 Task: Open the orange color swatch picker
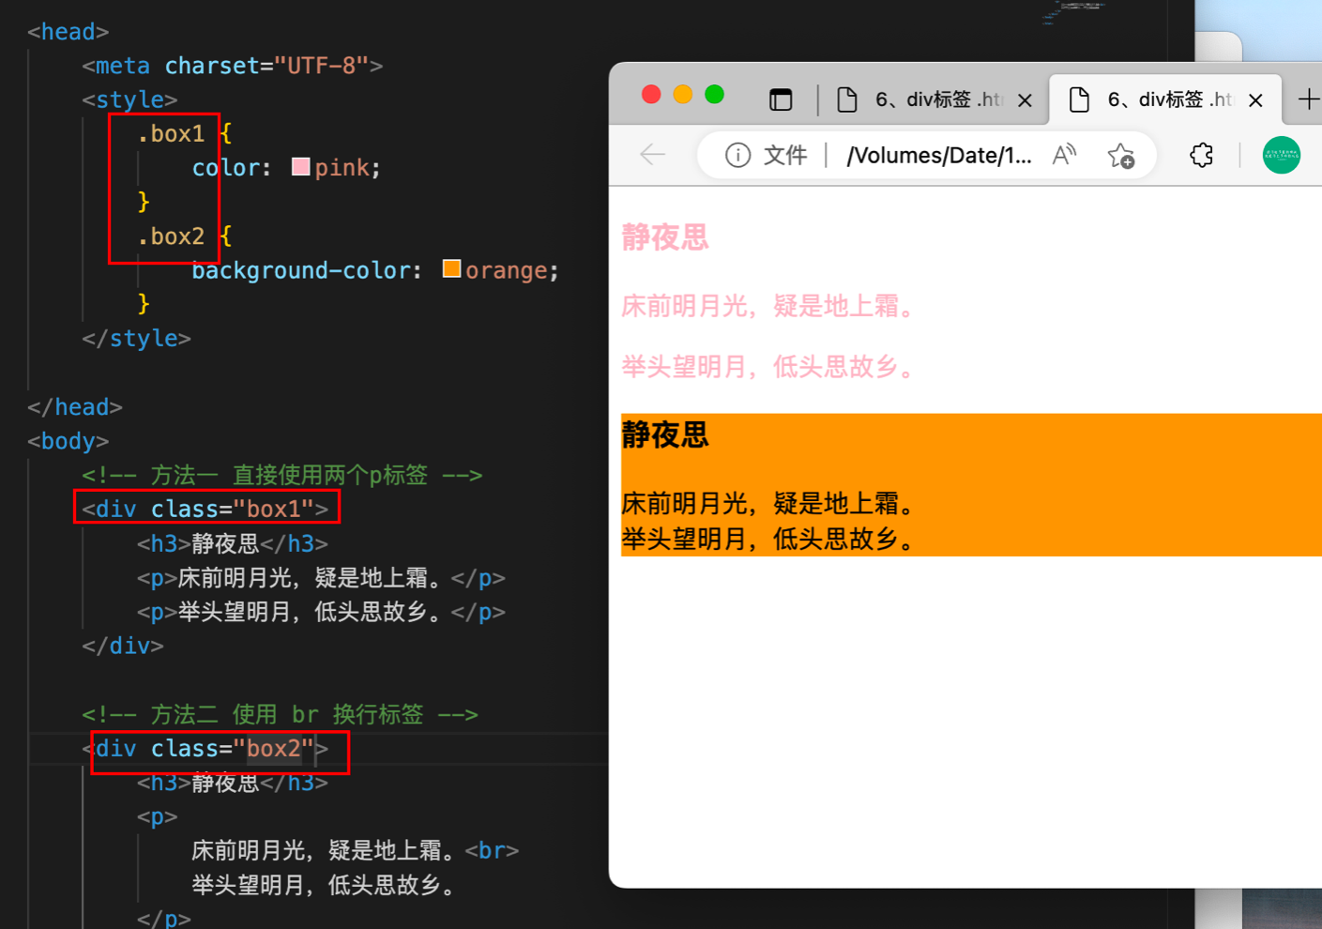pos(451,269)
